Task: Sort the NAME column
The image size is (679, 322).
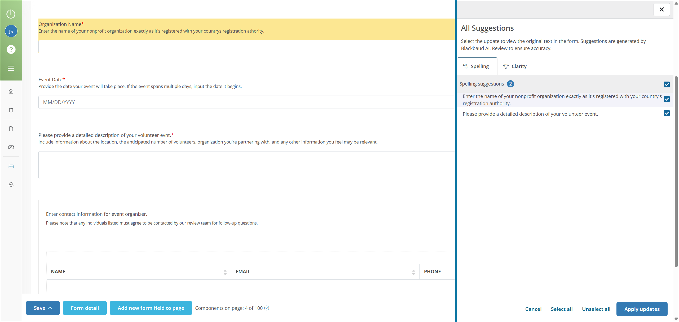Action: pyautogui.click(x=225, y=272)
